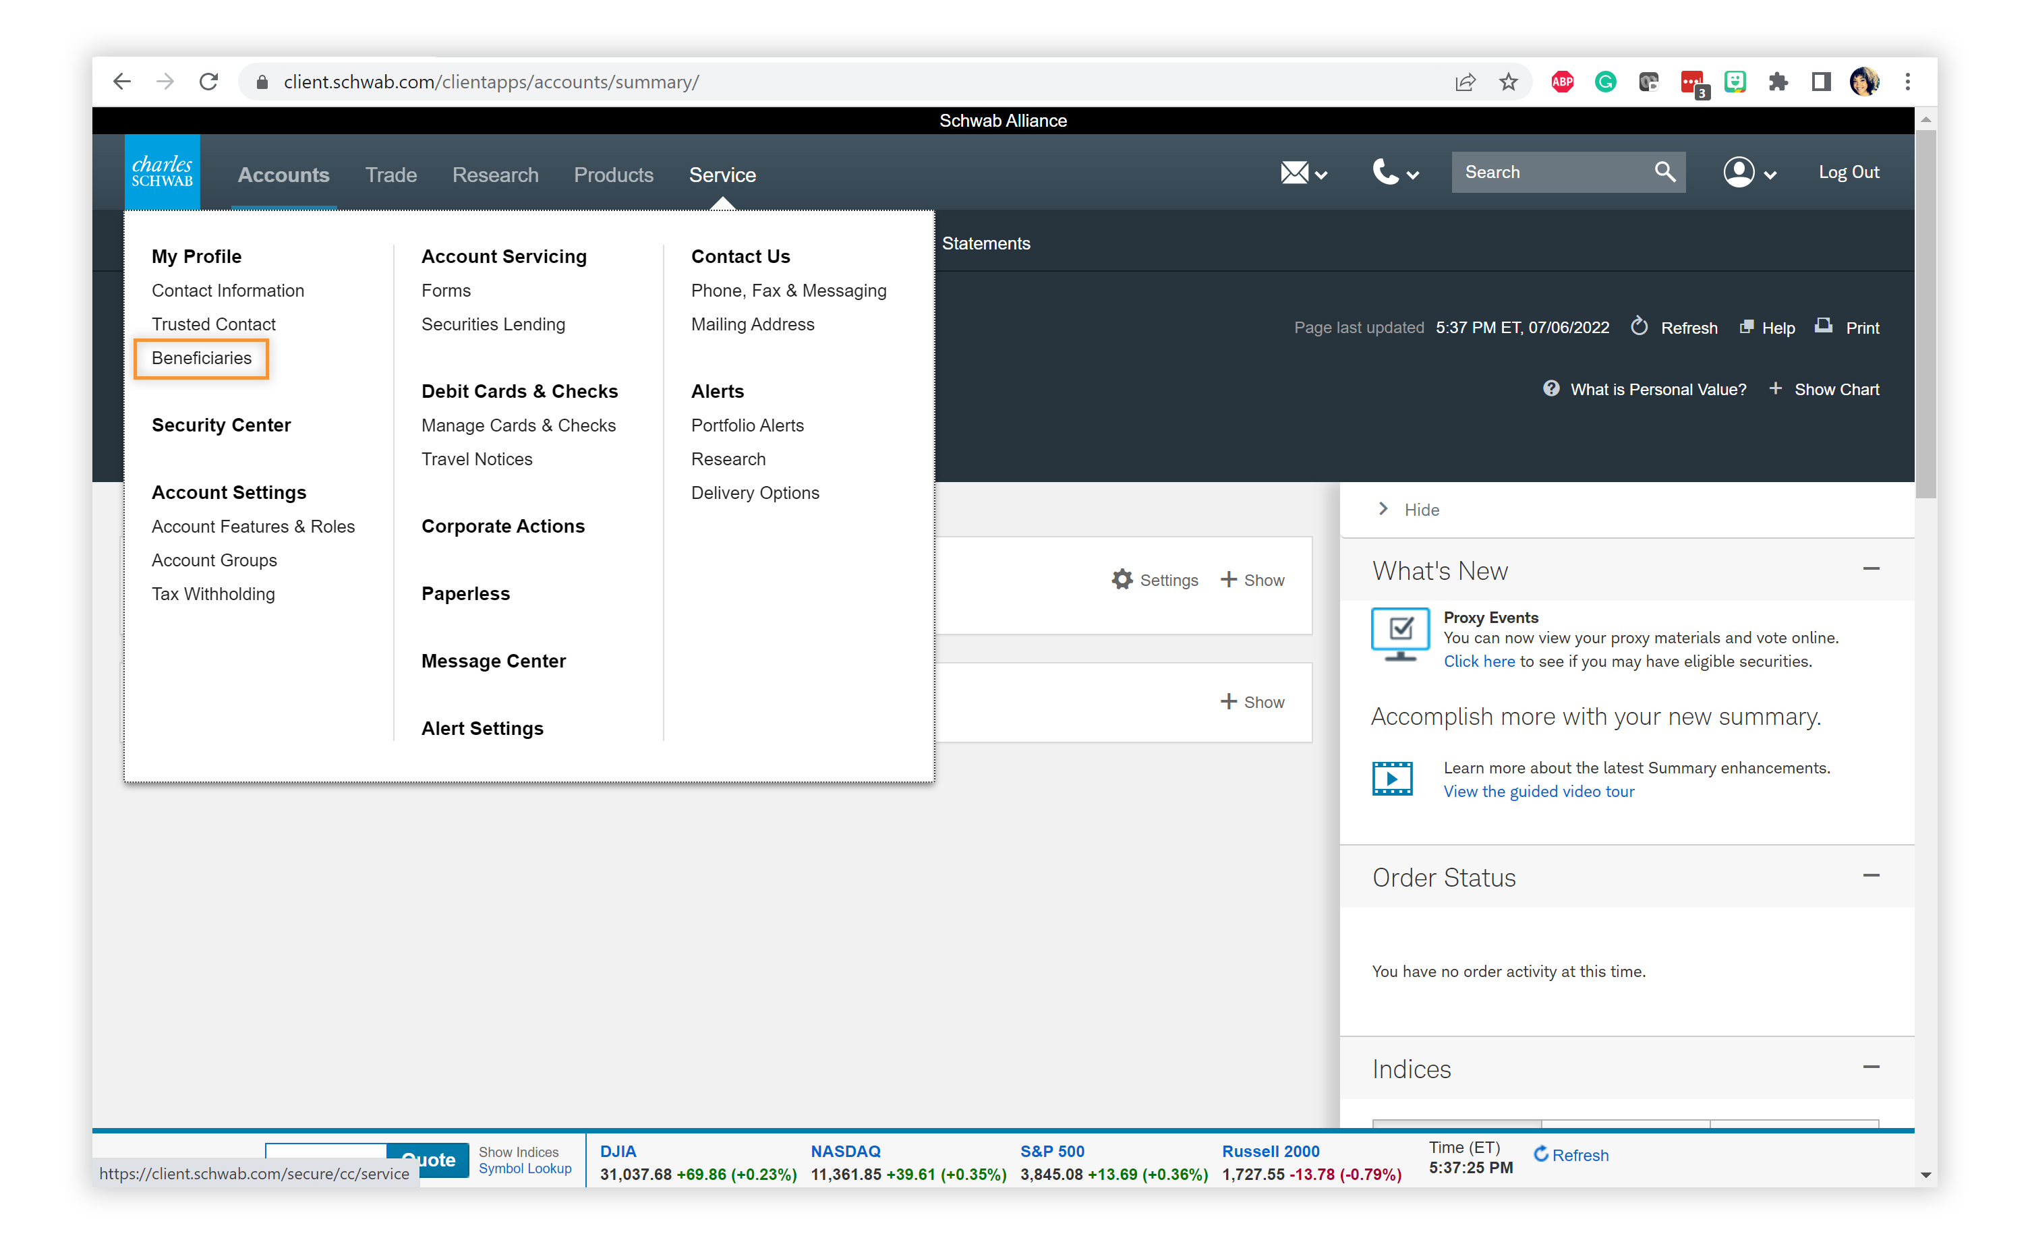Open the AdBlock Plus extension icon
Image resolution: width=2030 pixels, height=1244 pixels.
point(1562,82)
